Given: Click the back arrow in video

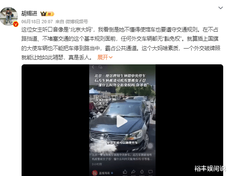Looking at the screenshot, I should (x=93, y=67).
